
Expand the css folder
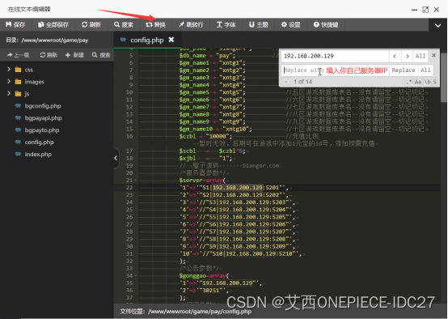[9, 70]
